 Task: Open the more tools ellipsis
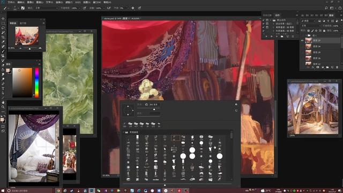[x=3, y=112]
